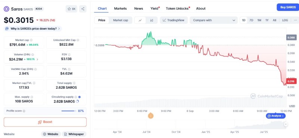The image size is (299, 138).
Task: Switch to candlestick chart icon
Action: click(152, 20)
